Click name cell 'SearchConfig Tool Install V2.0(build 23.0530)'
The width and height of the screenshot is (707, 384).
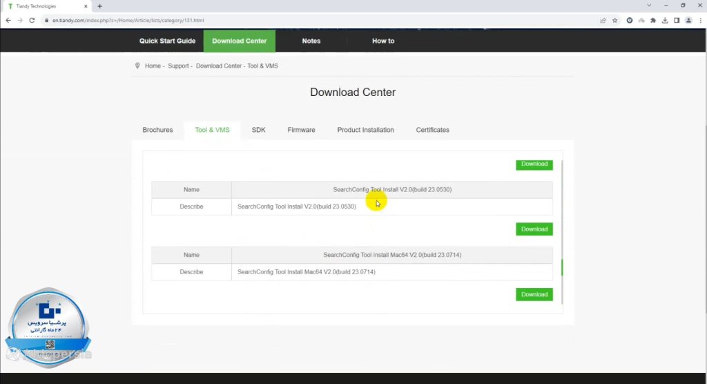(x=392, y=189)
